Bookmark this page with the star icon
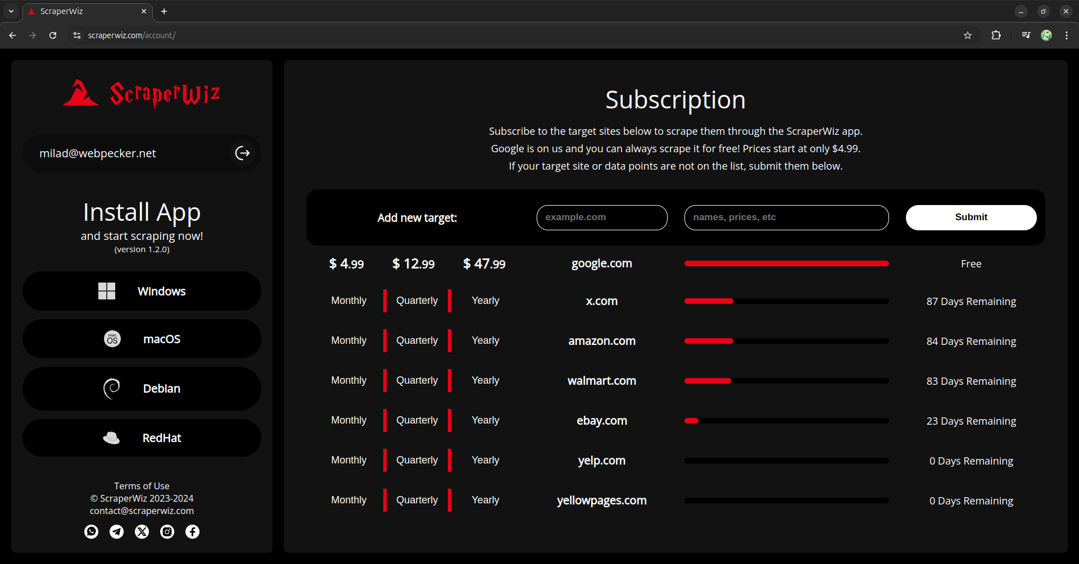This screenshot has width=1079, height=564. [x=968, y=35]
